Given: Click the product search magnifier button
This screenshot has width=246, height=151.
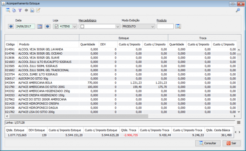Looking at the screenshot, I should pos(178,26).
